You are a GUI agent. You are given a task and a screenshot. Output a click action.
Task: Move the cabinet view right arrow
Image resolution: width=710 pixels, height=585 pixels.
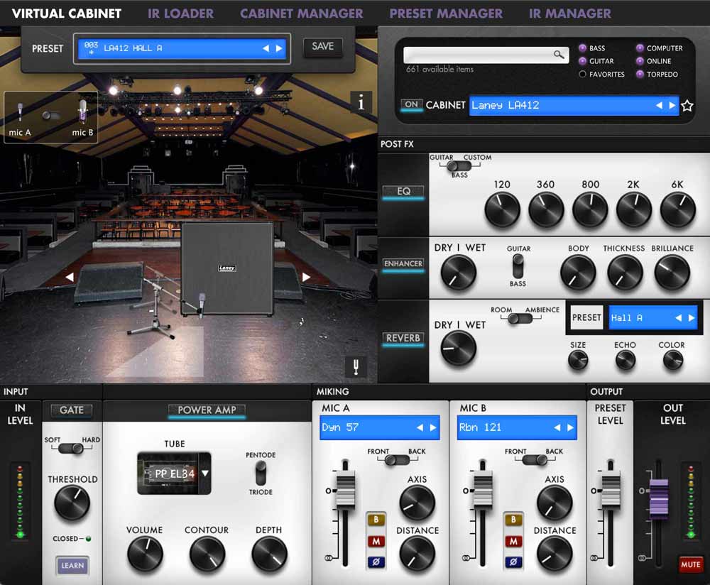click(x=306, y=277)
